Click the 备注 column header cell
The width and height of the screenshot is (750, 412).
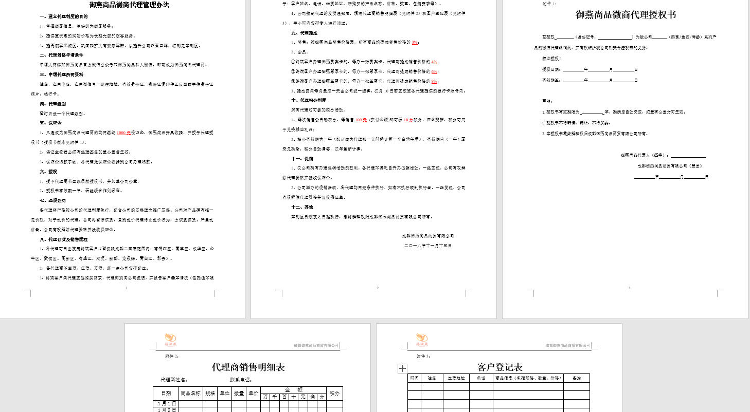click(576, 378)
